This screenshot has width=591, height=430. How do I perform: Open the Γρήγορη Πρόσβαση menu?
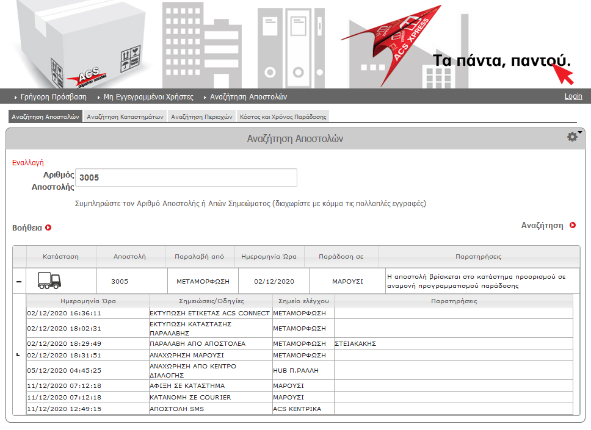click(x=53, y=97)
